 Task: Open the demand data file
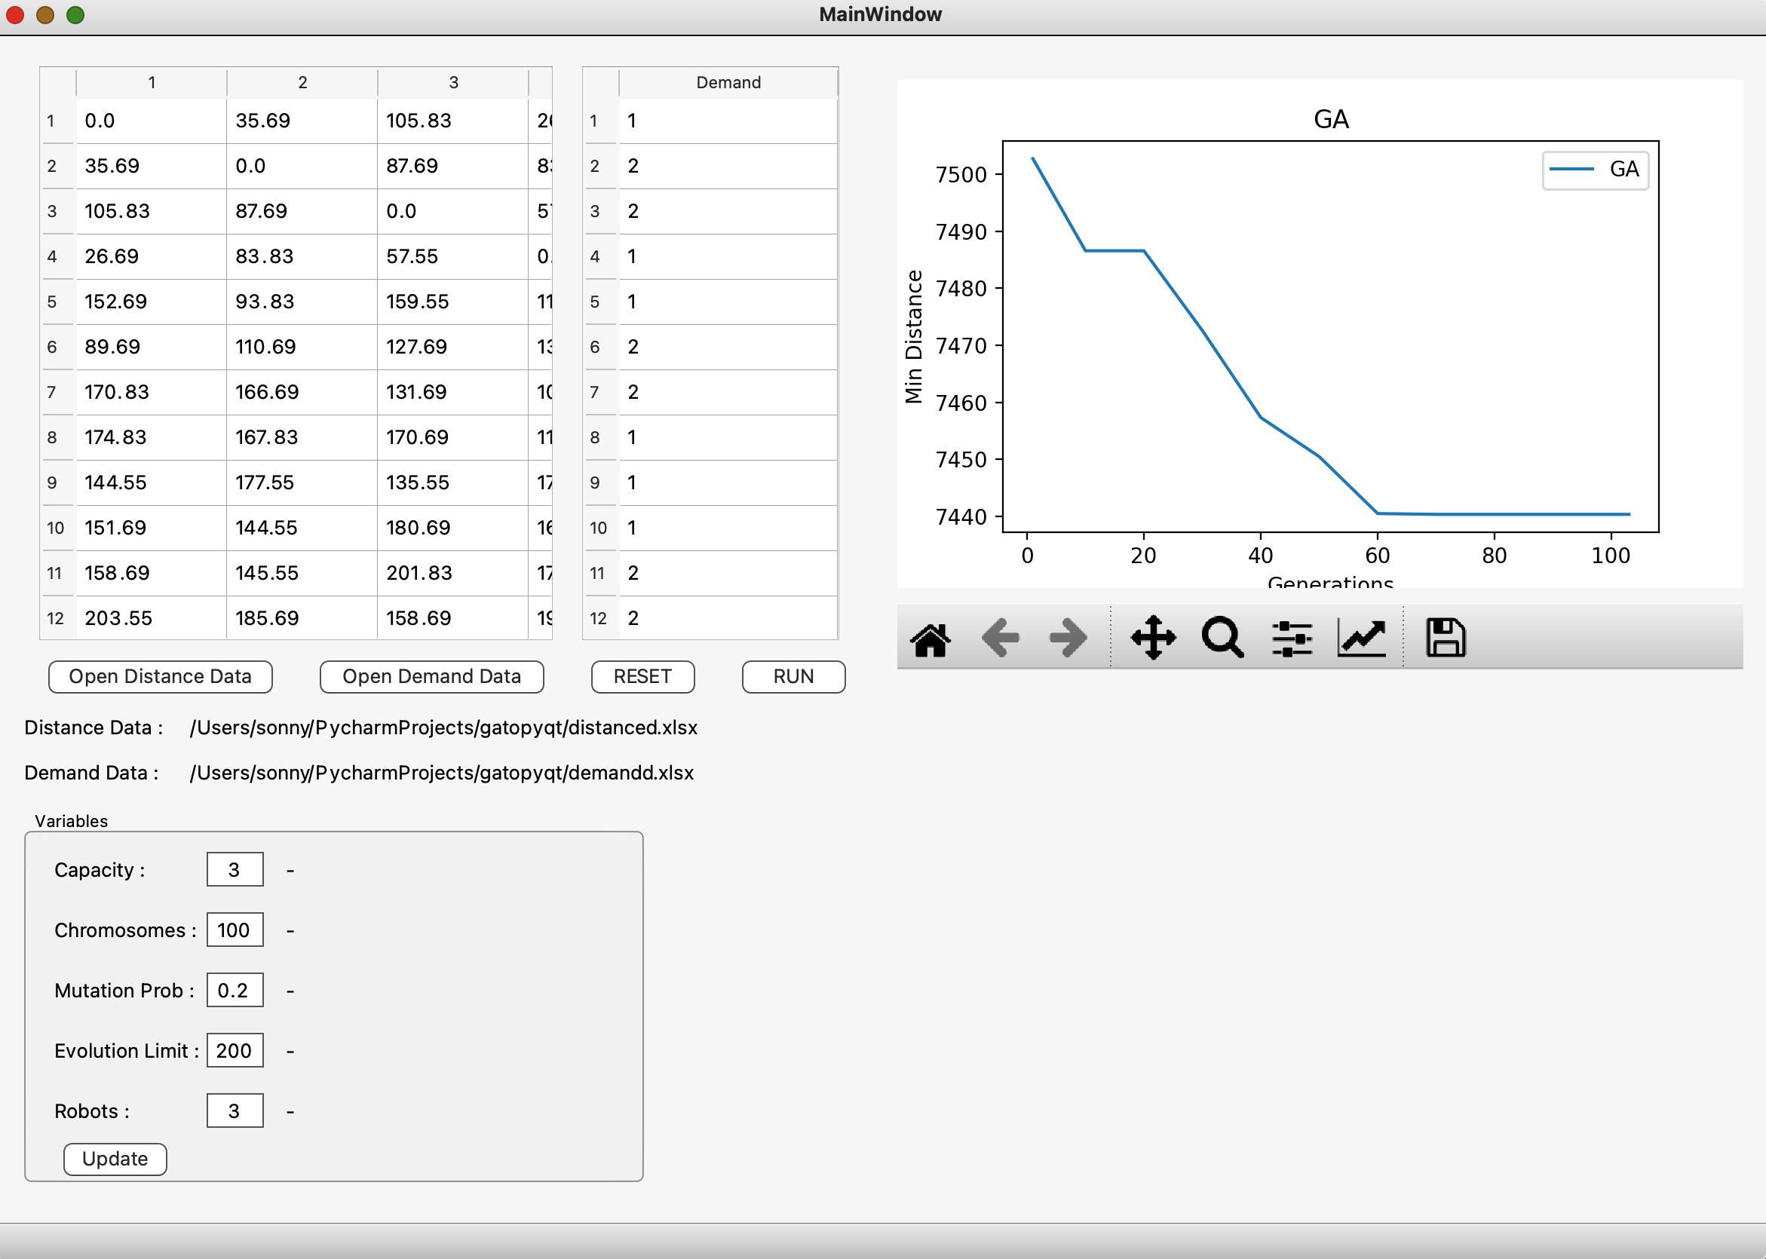point(431,676)
